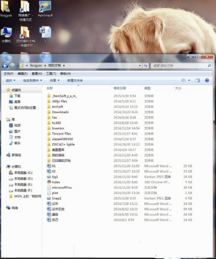Open the view options dropdown arrow

[189, 80]
